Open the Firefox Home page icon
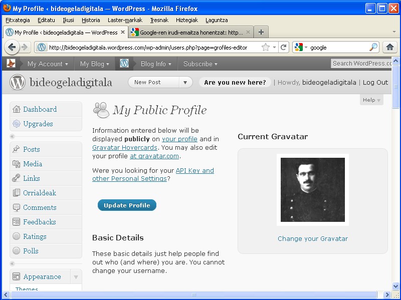Screen dimensions: 401x300 [x=390, y=47]
